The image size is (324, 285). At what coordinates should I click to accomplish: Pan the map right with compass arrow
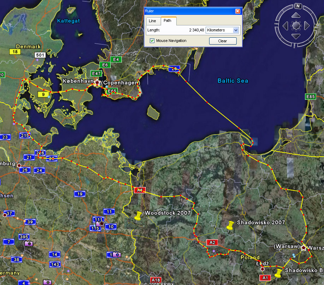[307, 26]
